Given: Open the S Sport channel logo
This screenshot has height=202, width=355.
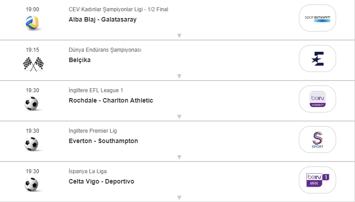Looking at the screenshot, I should 317,139.
